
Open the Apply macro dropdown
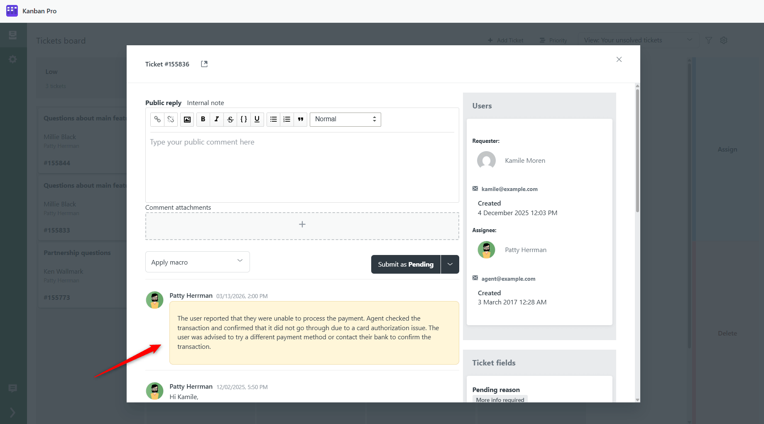[x=197, y=262]
